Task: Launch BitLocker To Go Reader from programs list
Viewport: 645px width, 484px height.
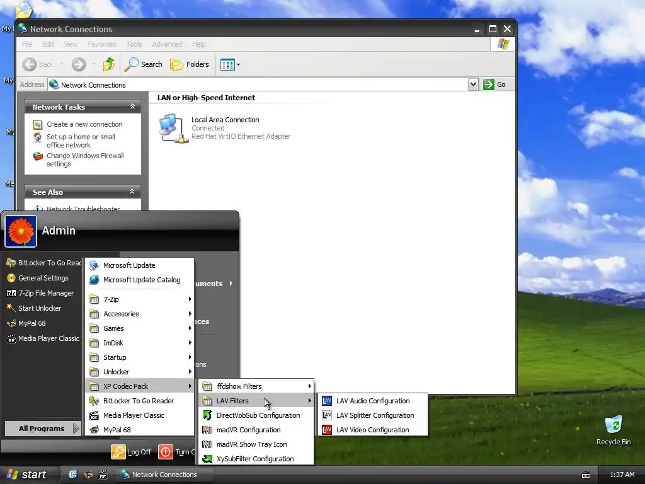Action: 139,400
